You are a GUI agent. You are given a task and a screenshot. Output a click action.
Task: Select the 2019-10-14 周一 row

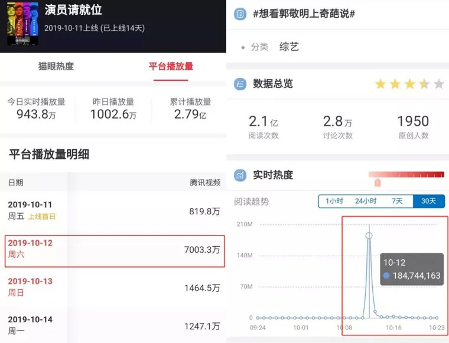(x=113, y=325)
